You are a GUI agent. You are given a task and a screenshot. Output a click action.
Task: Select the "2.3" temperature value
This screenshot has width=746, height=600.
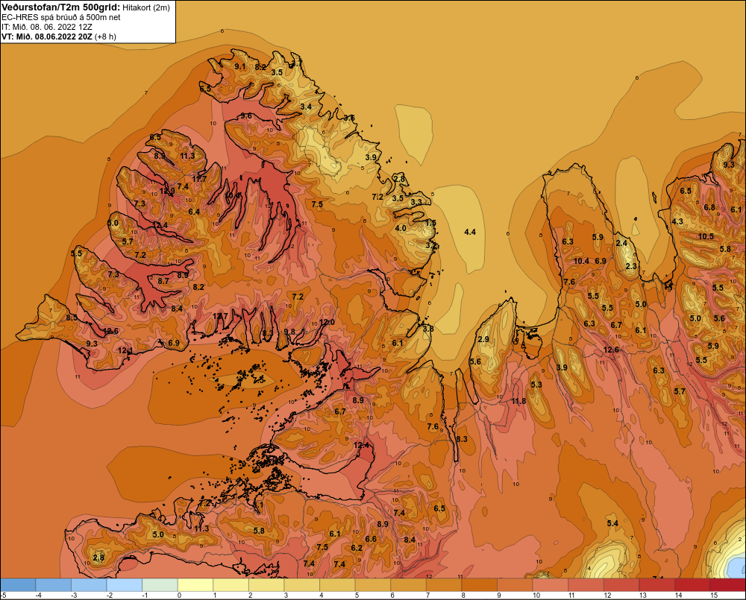631,266
